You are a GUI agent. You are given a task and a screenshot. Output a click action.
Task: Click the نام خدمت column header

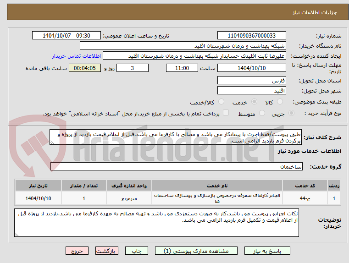(x=217, y=186)
